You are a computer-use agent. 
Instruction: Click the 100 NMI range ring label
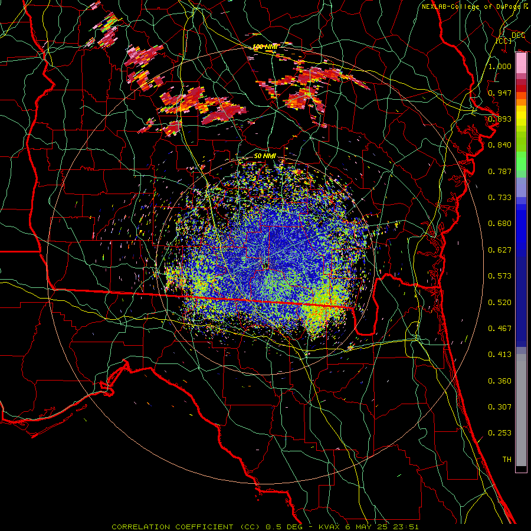[265, 47]
